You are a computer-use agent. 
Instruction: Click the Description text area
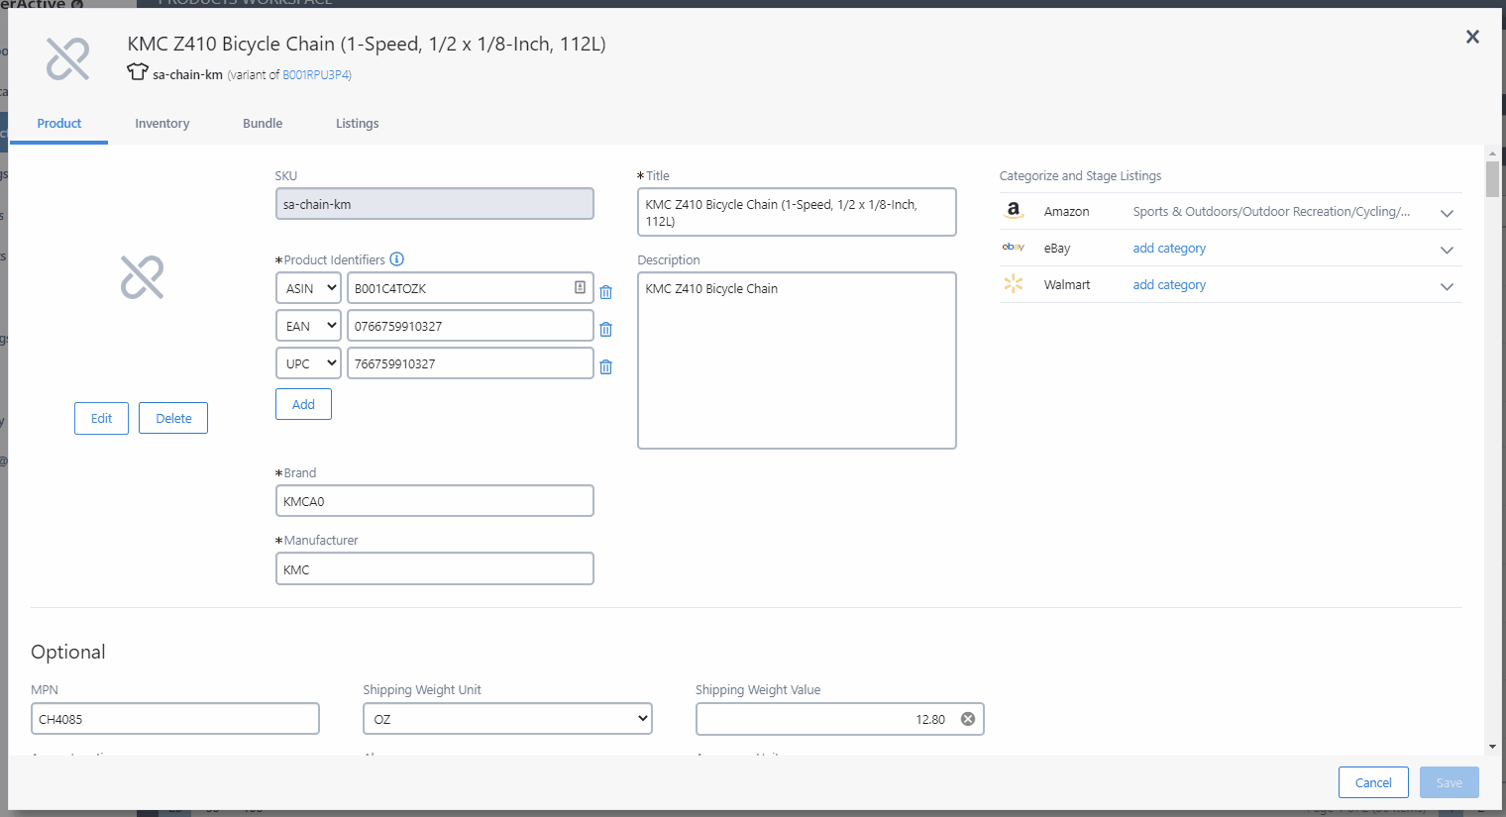[797, 360]
